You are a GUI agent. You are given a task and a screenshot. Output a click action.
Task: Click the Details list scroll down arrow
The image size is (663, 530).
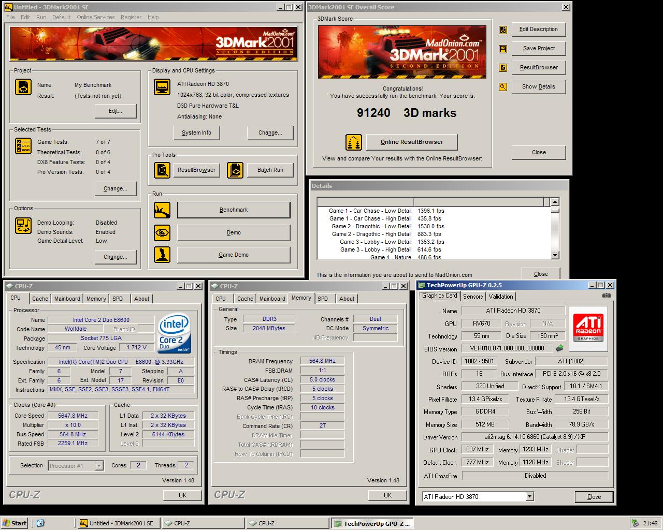click(555, 255)
